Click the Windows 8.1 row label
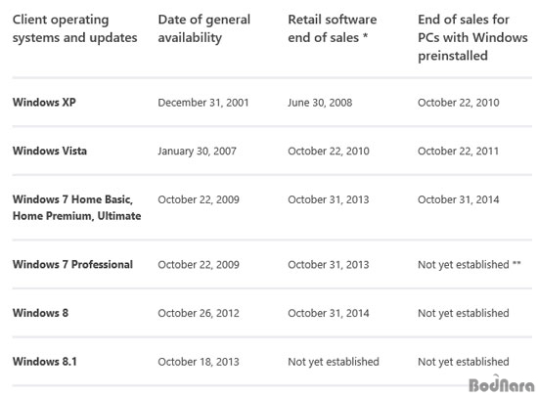Viewport: 538px width, 395px height. [x=45, y=362]
